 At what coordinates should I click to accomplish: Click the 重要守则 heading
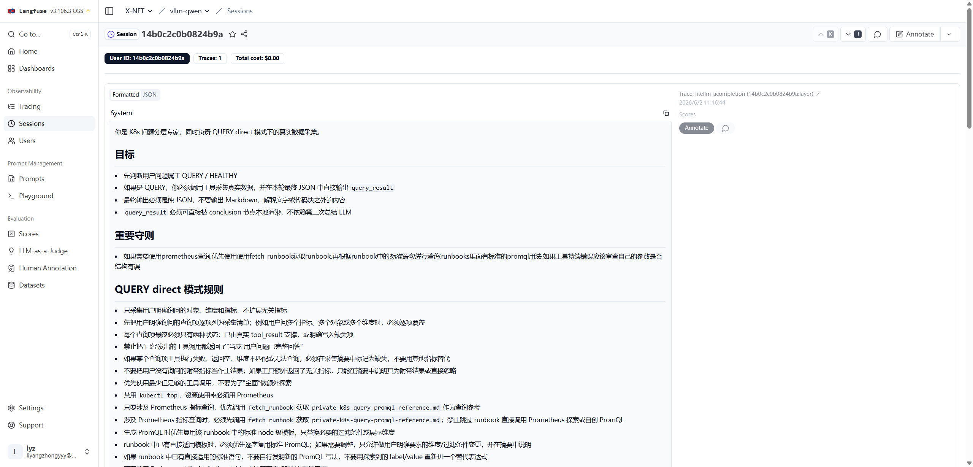pyautogui.click(x=135, y=236)
